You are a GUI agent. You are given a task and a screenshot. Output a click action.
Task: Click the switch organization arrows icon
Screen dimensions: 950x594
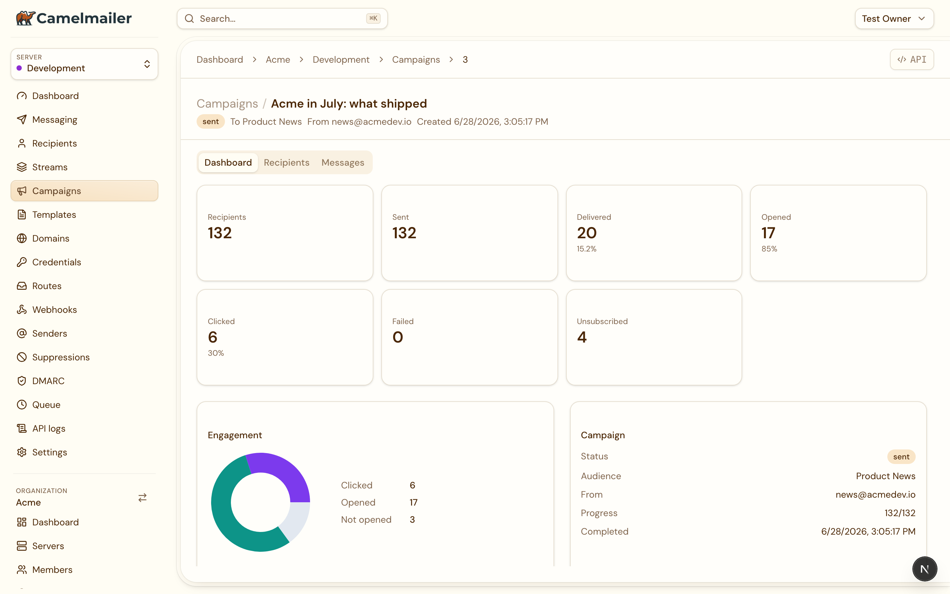tap(142, 498)
